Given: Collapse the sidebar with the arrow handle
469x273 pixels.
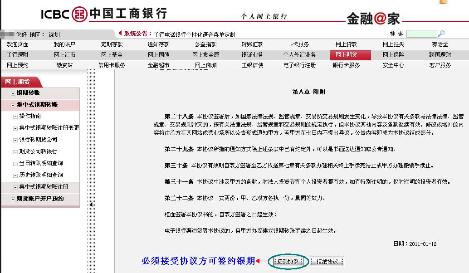Looking at the screenshot, I should tap(91, 205).
